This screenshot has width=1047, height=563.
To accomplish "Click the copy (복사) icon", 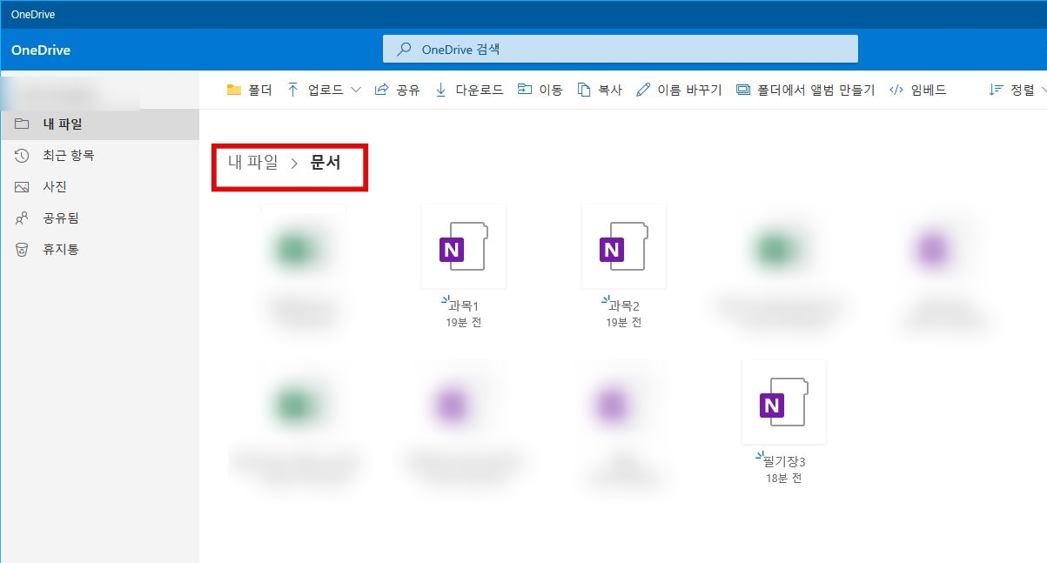I will point(585,90).
